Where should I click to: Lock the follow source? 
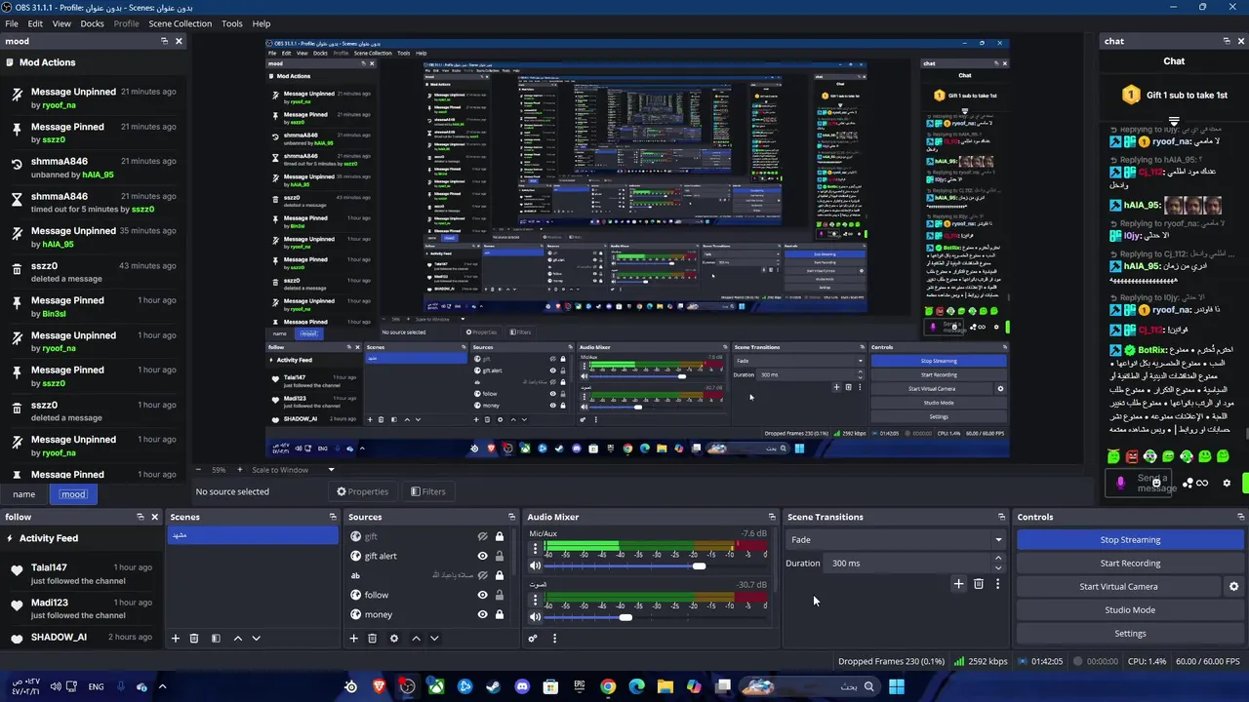(x=500, y=595)
